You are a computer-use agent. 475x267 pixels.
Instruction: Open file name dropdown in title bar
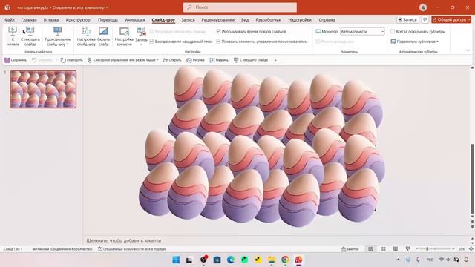107,7
